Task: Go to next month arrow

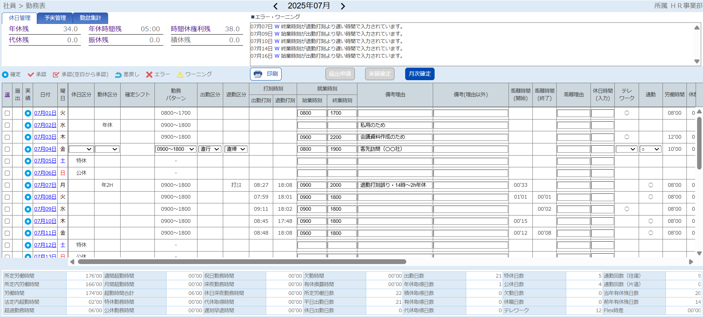Action: (343, 6)
